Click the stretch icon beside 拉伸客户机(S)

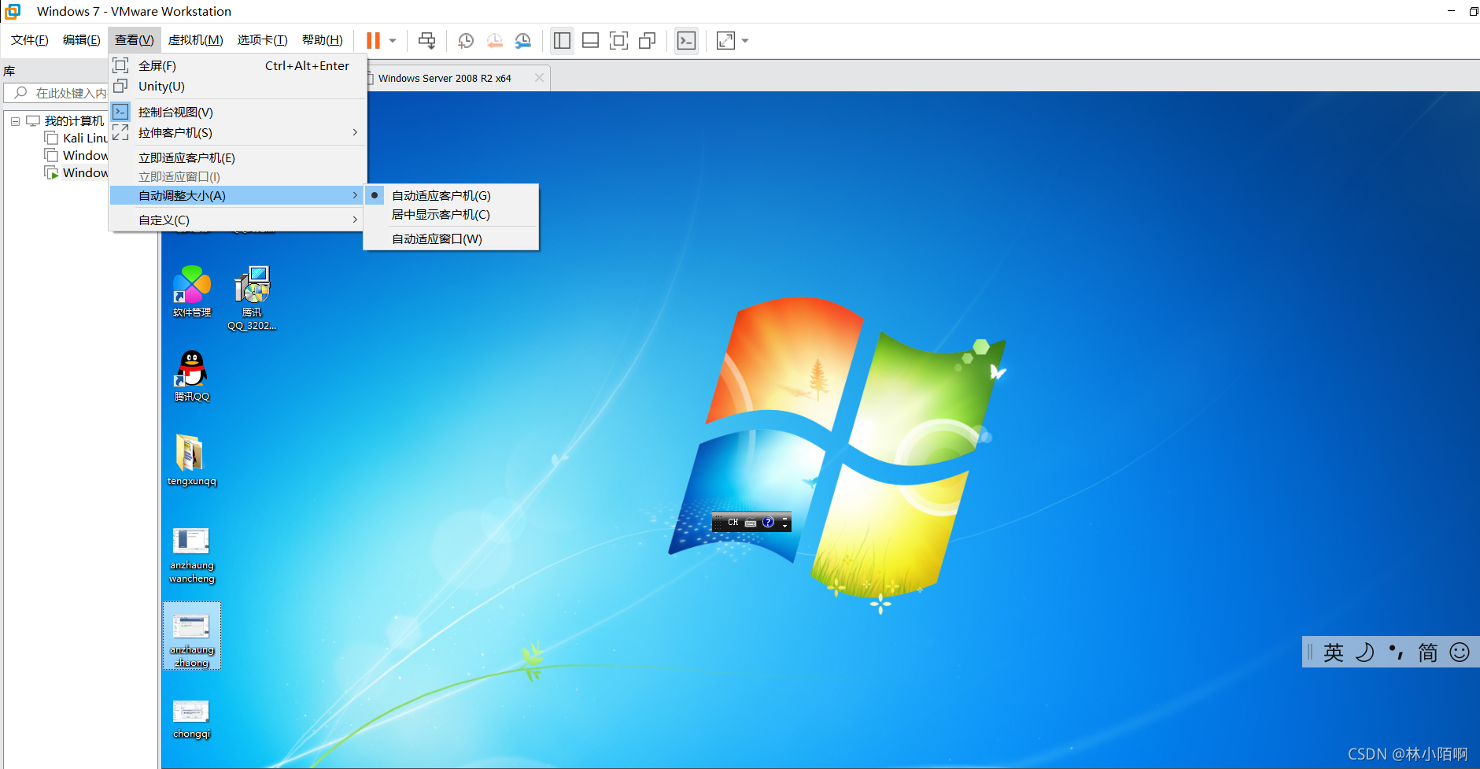pos(120,132)
